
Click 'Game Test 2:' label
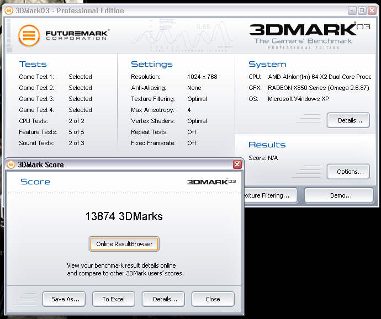tap(36, 88)
